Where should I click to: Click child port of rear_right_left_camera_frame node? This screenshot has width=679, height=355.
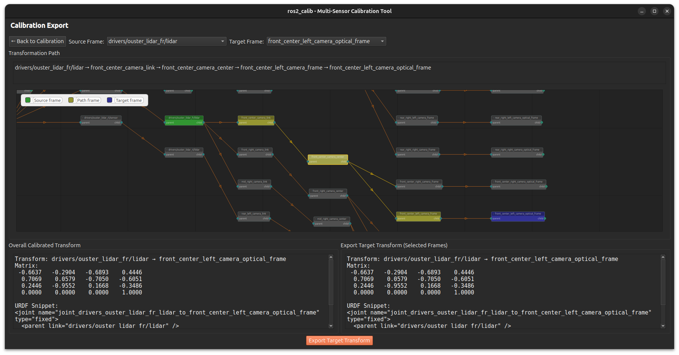[438, 122]
